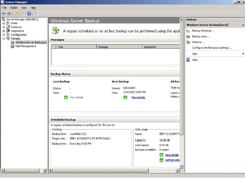Click the Up one level toolbar icon
245x178 pixels.
(x=17, y=13)
